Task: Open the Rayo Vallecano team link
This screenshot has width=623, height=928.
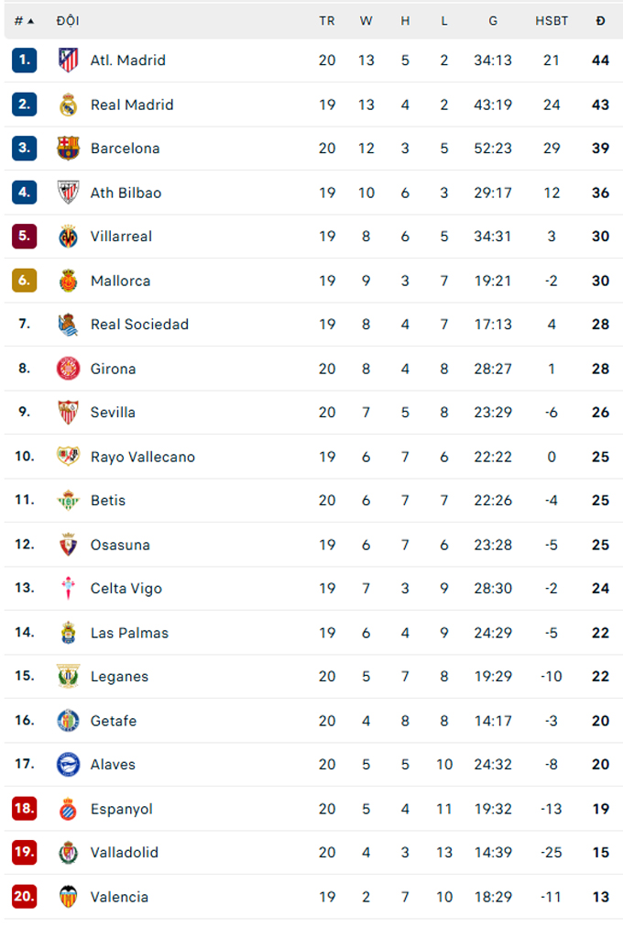Action: pos(142,457)
